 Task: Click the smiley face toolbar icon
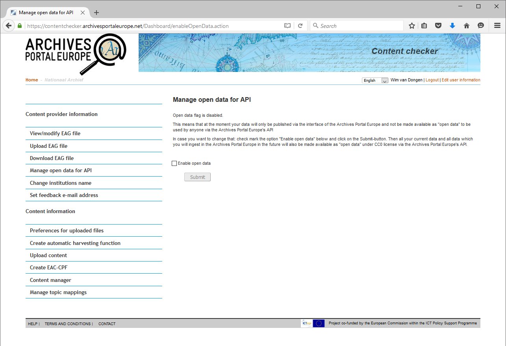(481, 26)
